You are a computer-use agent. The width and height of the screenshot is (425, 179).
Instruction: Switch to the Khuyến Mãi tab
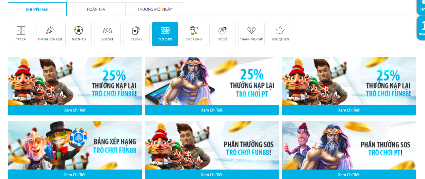[37, 9]
